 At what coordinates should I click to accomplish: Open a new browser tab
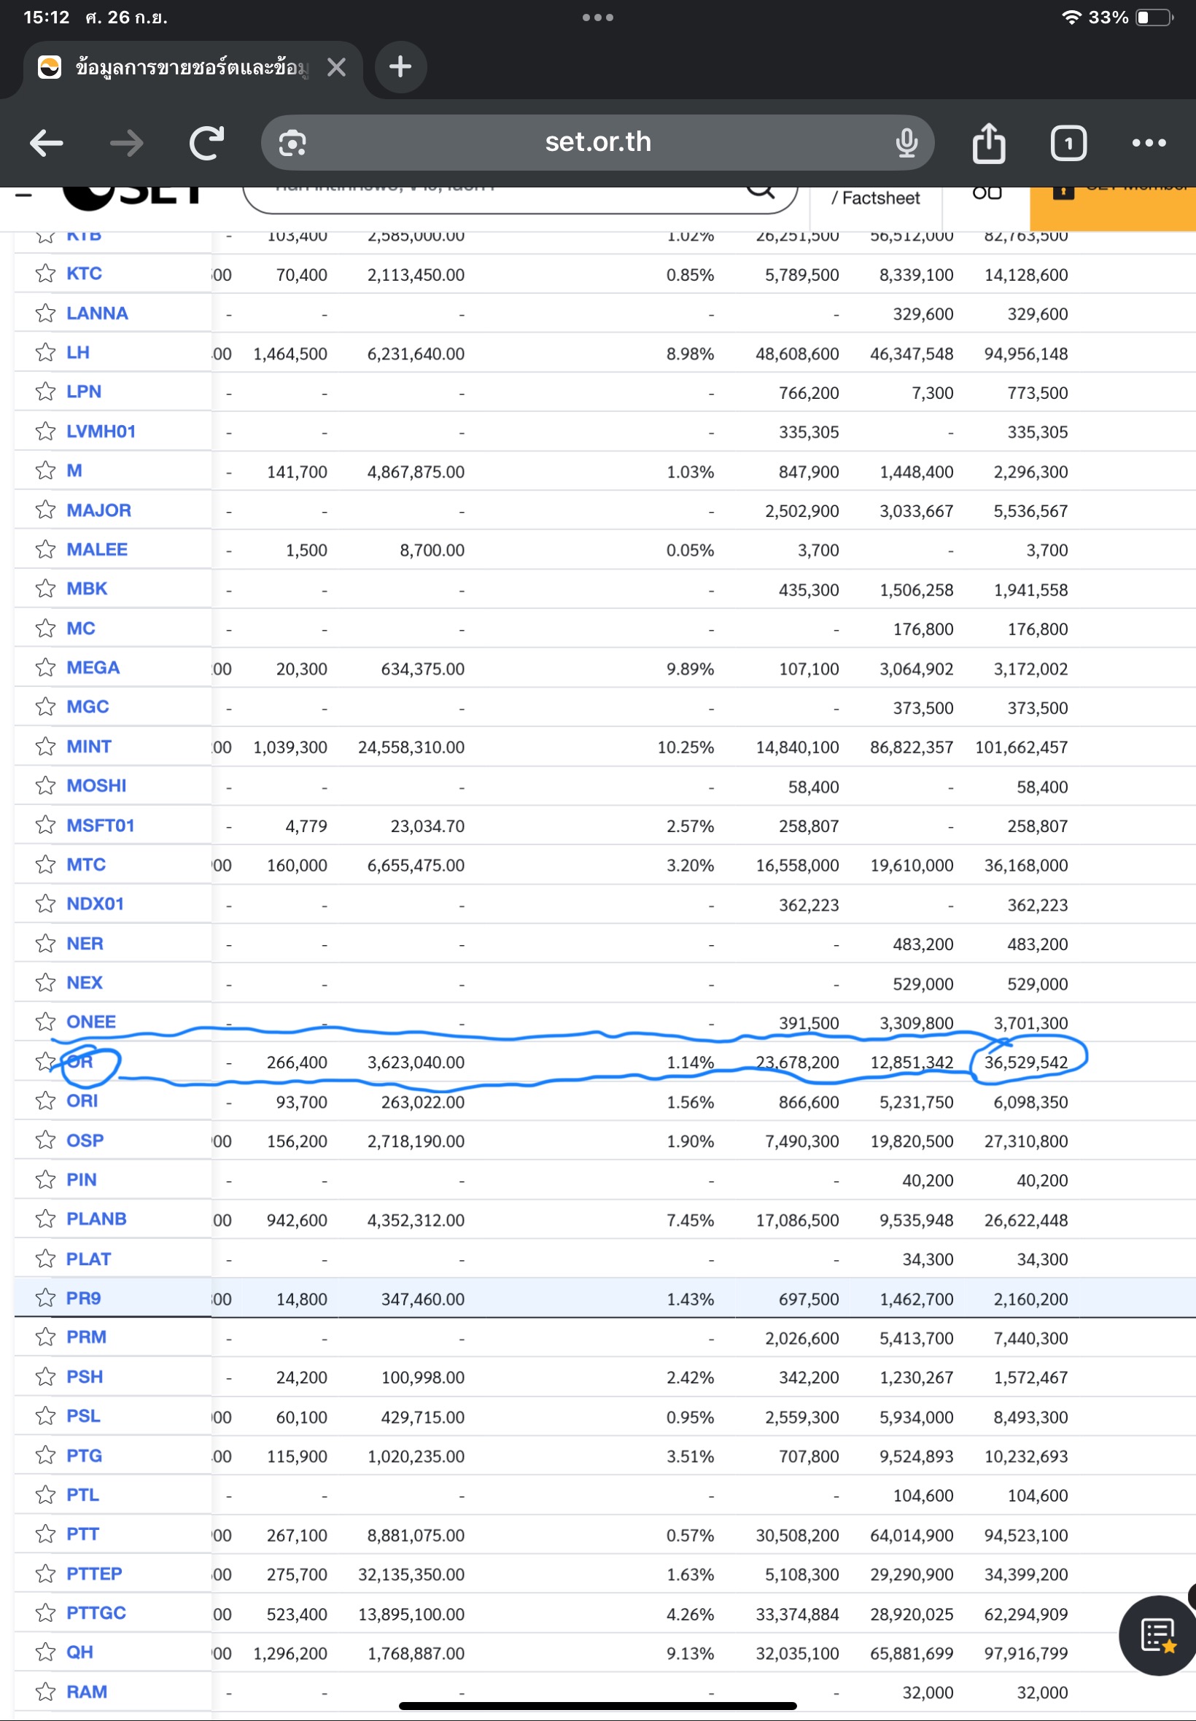tap(400, 66)
